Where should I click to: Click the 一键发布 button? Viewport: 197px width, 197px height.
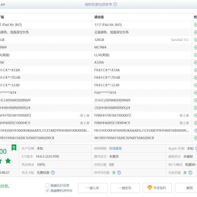point(125,188)
